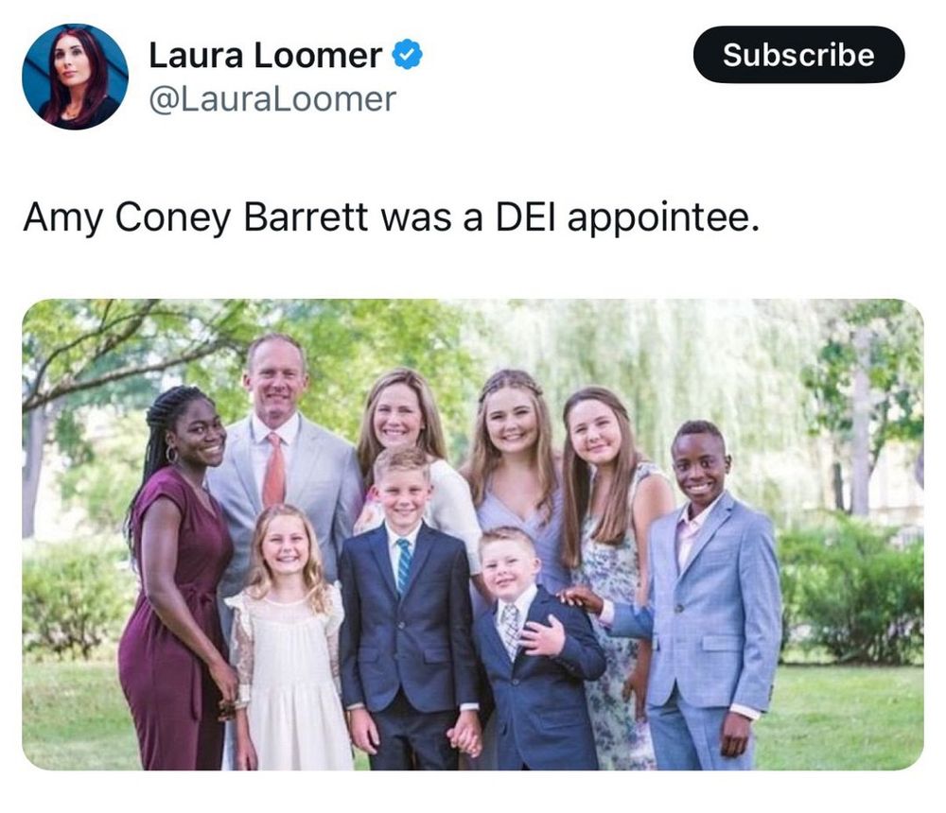Viewport: 946px width, 813px height.
Task: Click the blue verified checkmark badge
Action: point(407,54)
